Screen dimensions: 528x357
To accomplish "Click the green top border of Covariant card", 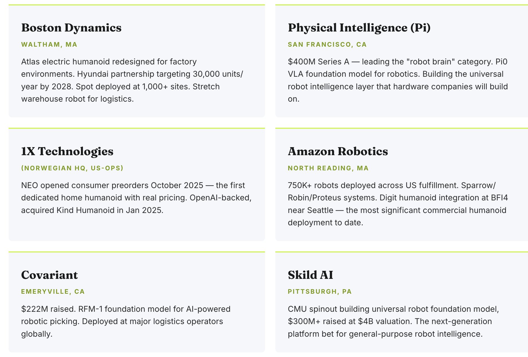I will click(x=137, y=252).
